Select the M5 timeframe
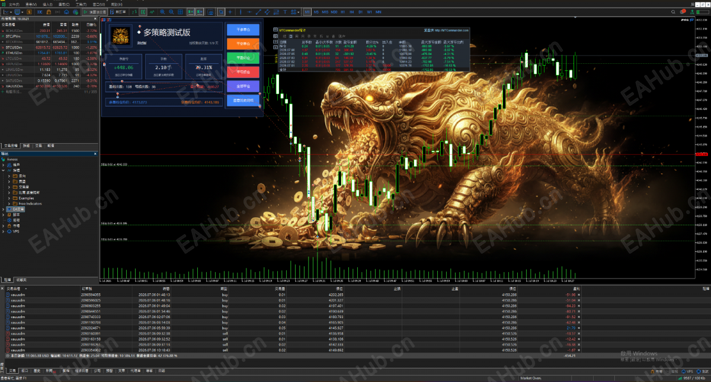This screenshot has height=382, width=711. click(x=316, y=12)
